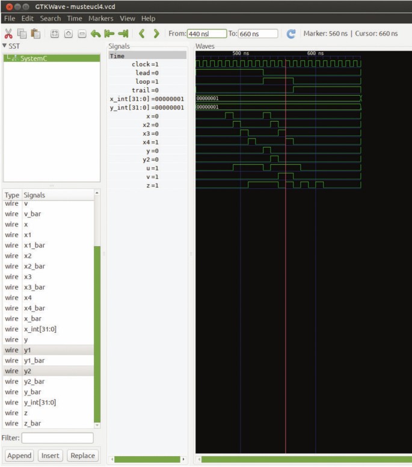Screen dimensions: 412x467
Task: Select the loop=1 signal row
Action: (x=147, y=81)
